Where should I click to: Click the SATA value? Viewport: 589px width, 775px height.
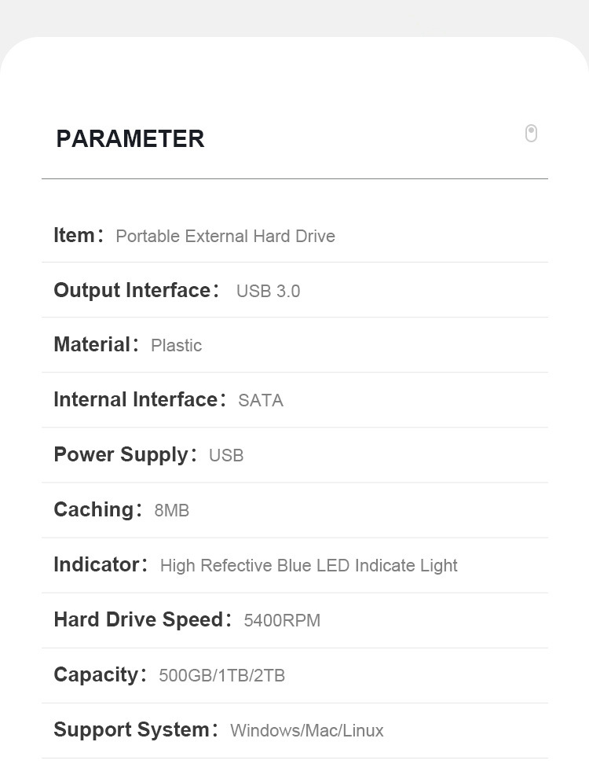261,401
